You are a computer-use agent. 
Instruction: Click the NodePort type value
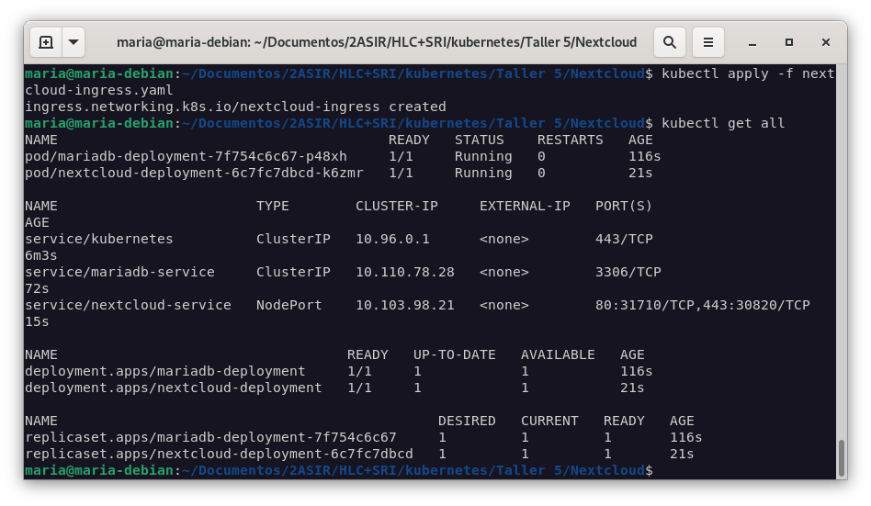pyautogui.click(x=288, y=306)
